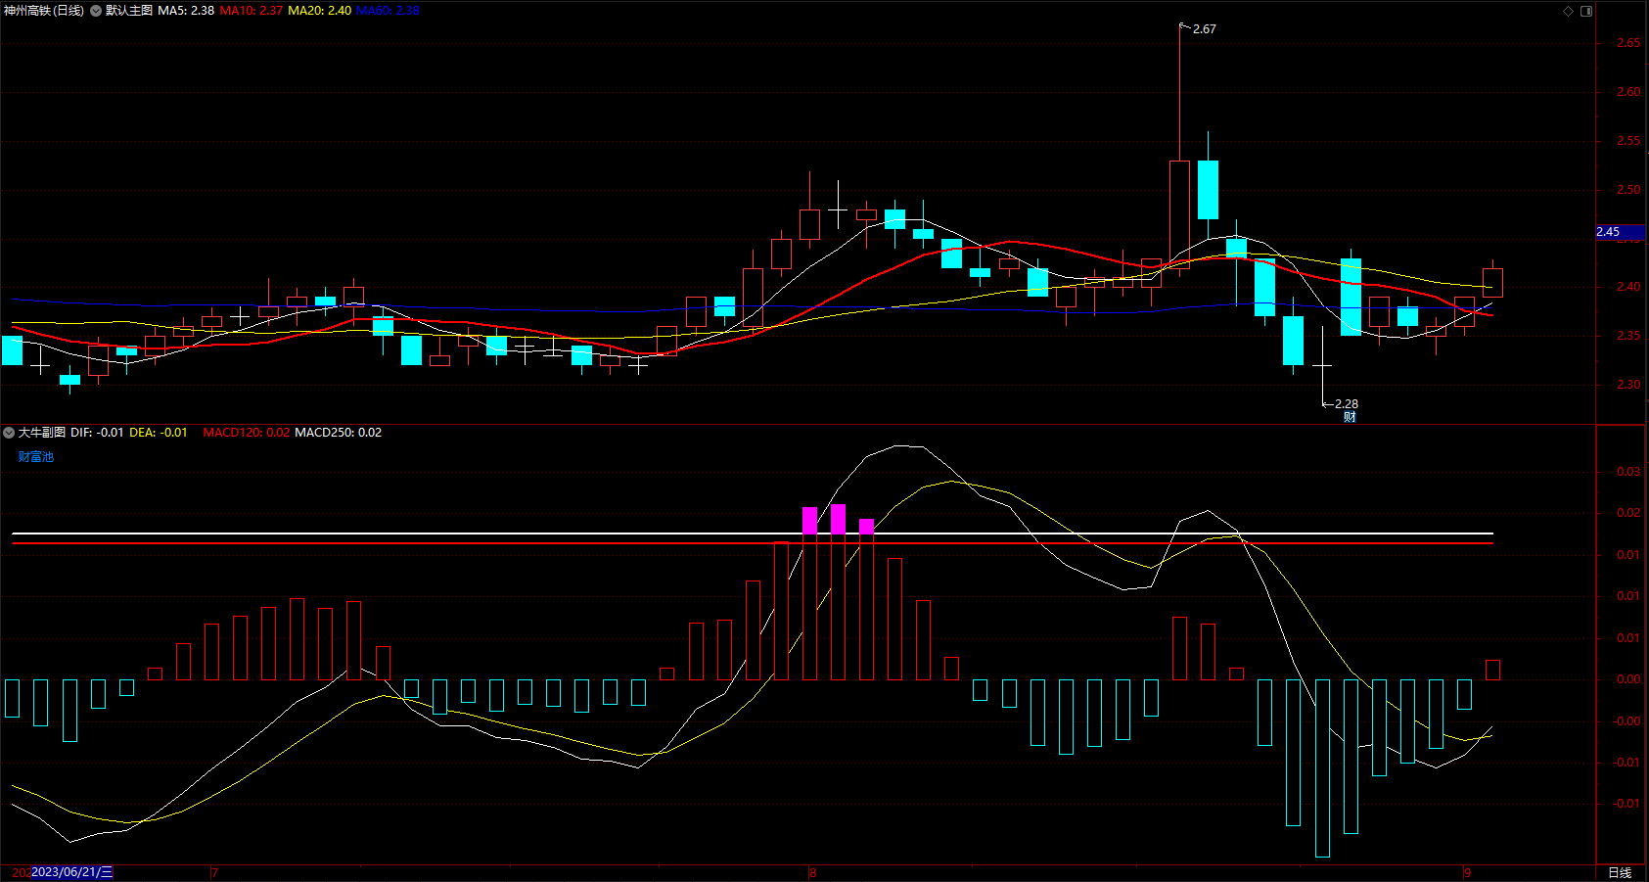Click the 2.67 high price annotation

coord(1205,29)
